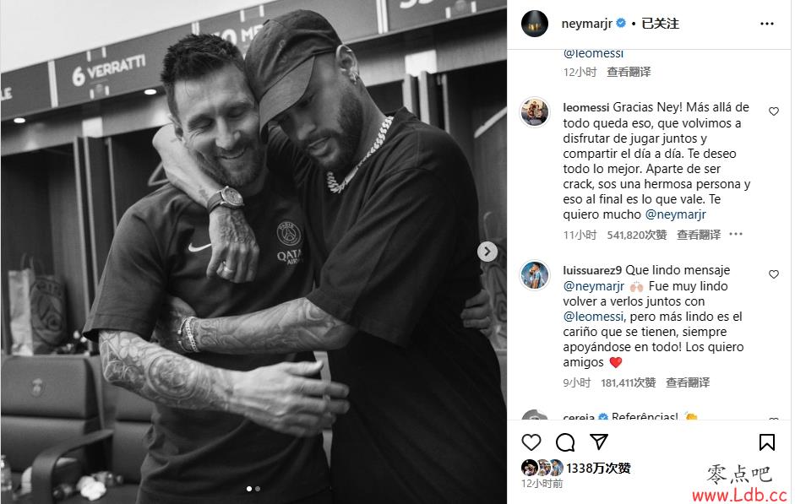Open post options three-dot menu
Viewport: 795px width, 504px height.
pos(767,24)
